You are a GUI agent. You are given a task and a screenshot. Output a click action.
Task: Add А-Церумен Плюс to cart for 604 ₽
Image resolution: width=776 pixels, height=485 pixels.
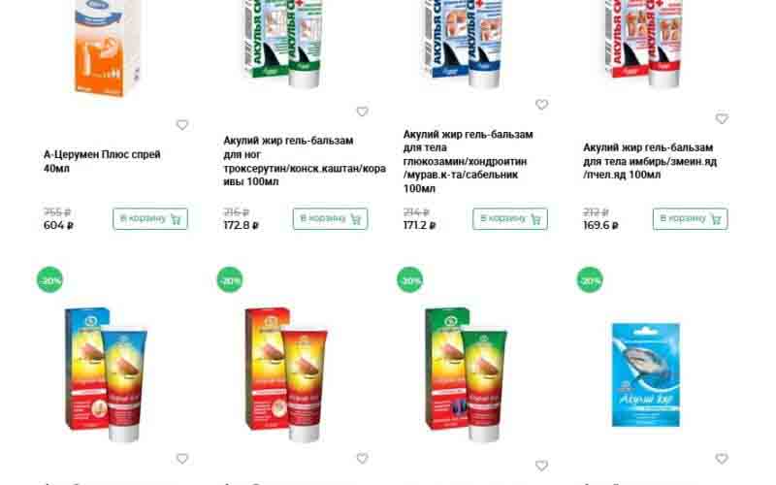[150, 219]
